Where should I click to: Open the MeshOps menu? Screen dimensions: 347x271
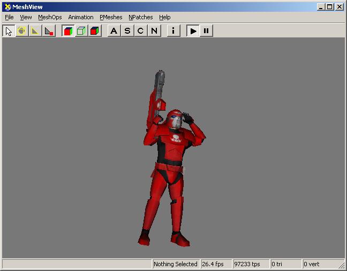click(50, 17)
